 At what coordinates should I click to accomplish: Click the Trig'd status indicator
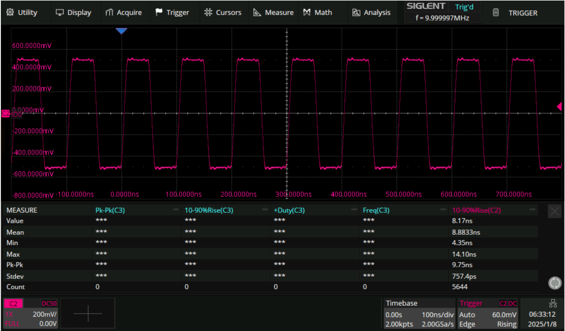click(464, 7)
